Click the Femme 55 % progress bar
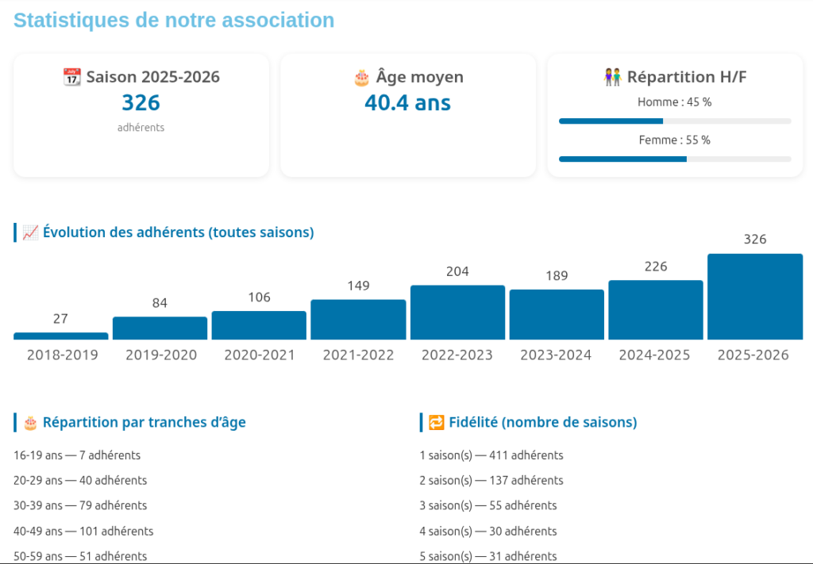 point(674,159)
